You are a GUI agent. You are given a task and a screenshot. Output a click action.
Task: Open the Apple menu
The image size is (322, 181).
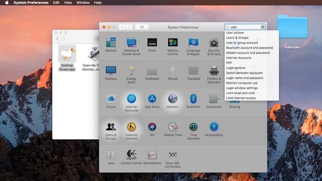tap(7, 3)
